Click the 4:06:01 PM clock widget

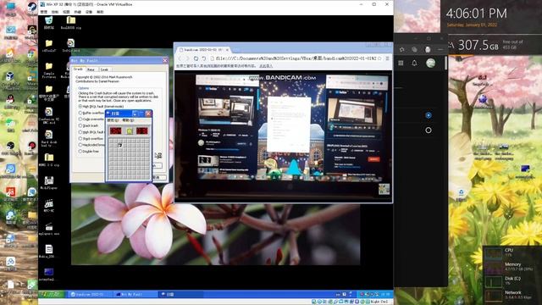[476, 14]
